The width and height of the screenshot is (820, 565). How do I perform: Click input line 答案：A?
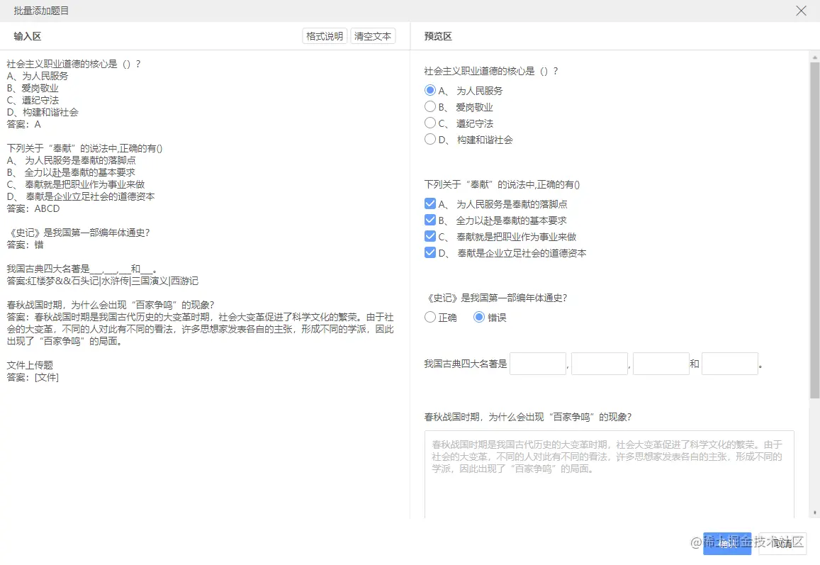[23, 124]
